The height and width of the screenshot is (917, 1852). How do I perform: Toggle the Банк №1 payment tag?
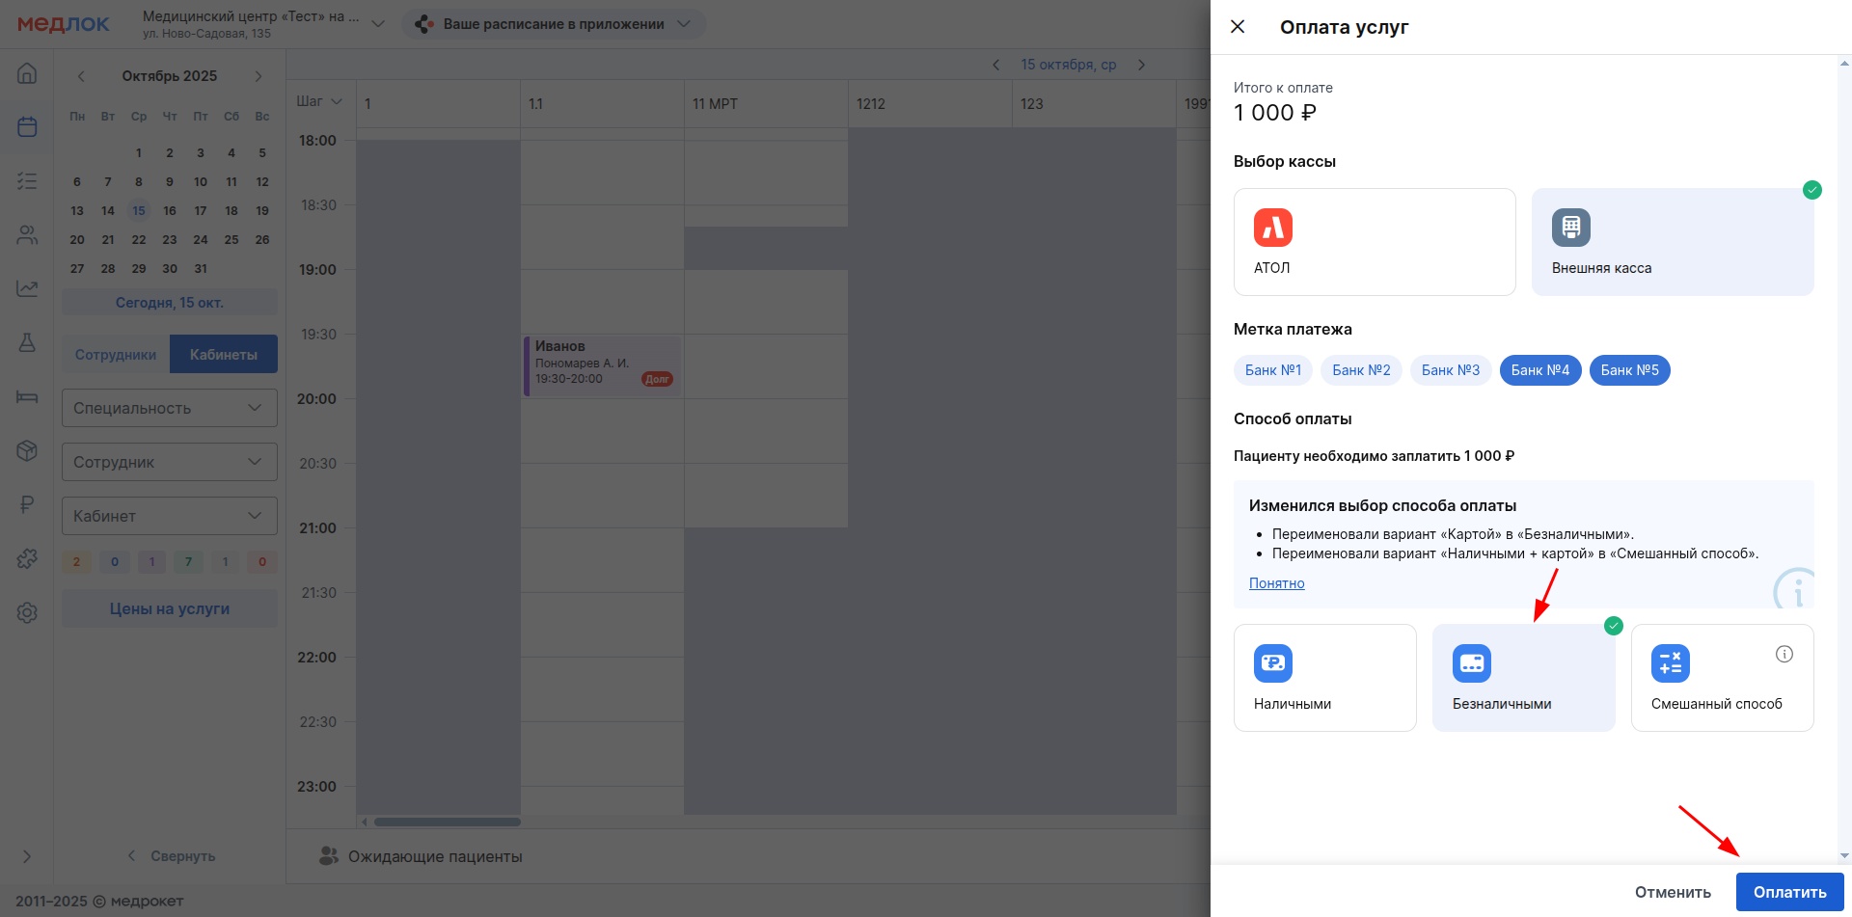tap(1272, 370)
